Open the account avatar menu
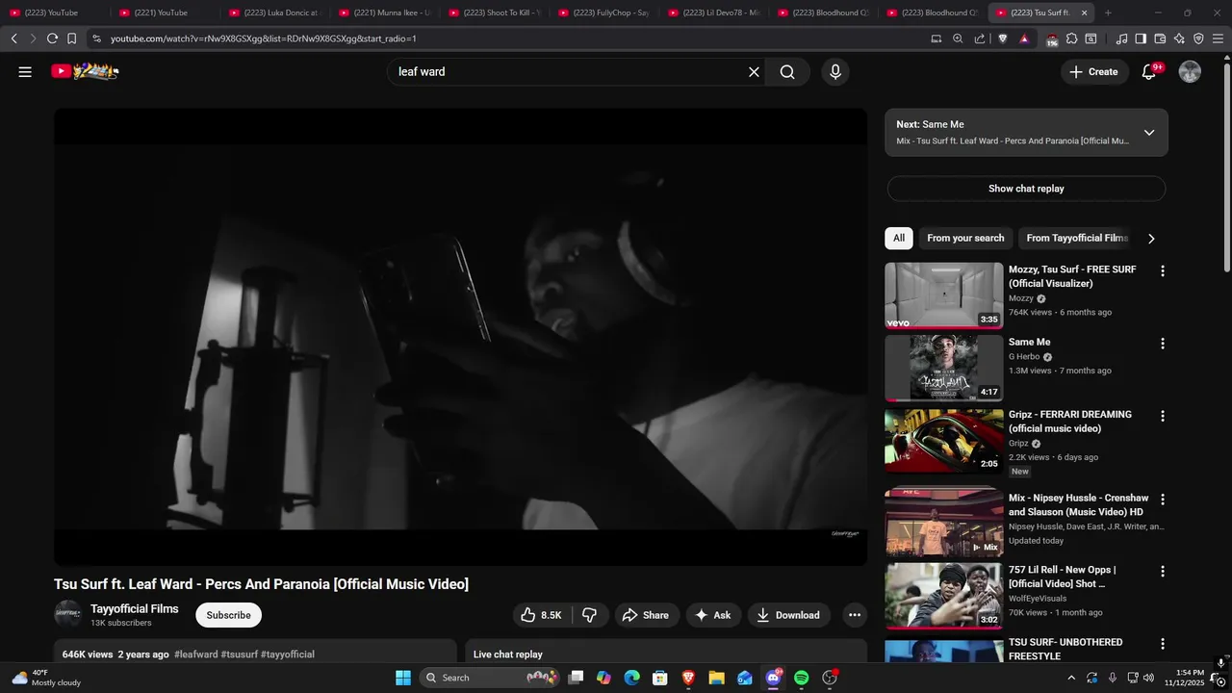The height and width of the screenshot is (693, 1232). click(1190, 72)
